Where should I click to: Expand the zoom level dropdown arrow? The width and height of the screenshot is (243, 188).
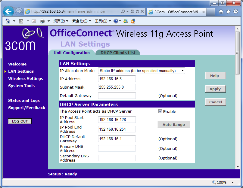(233, 182)
